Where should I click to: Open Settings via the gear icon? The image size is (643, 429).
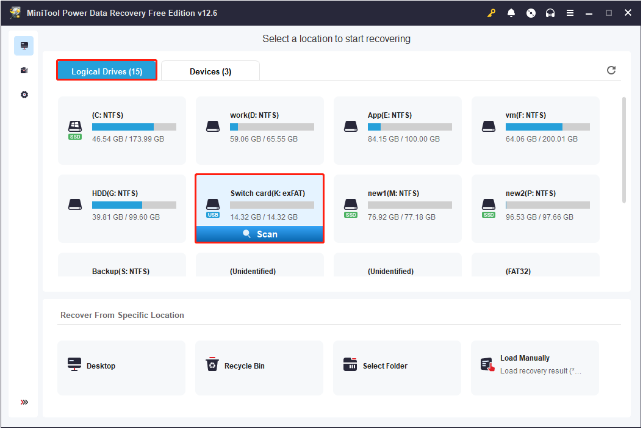[x=23, y=94]
